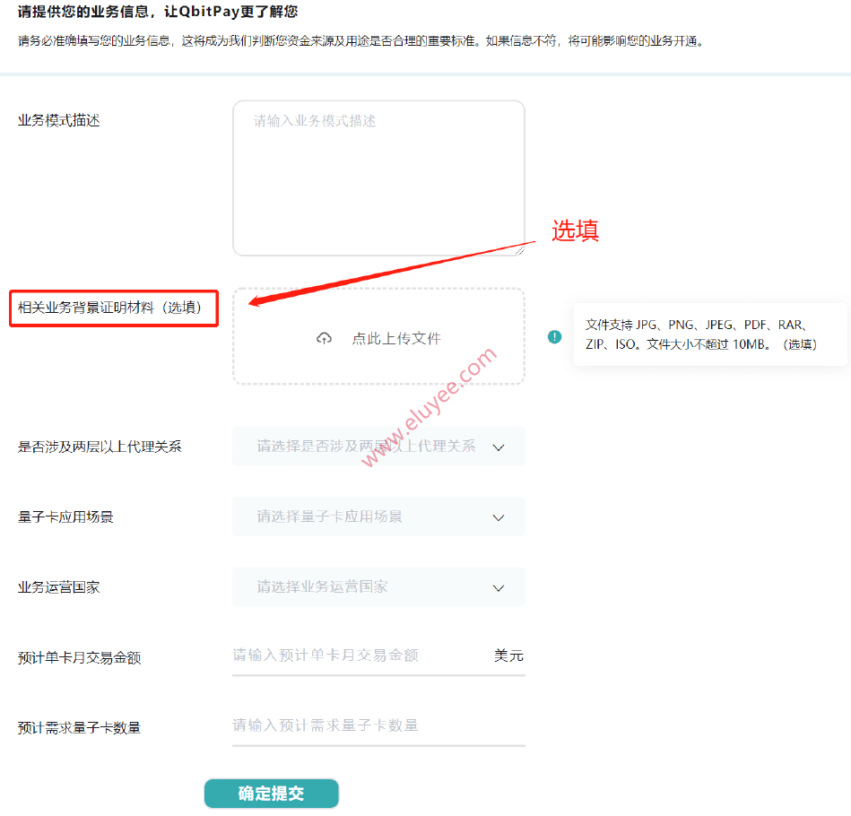Click the 美元 currency label
The width and height of the screenshot is (851, 816).
(508, 655)
